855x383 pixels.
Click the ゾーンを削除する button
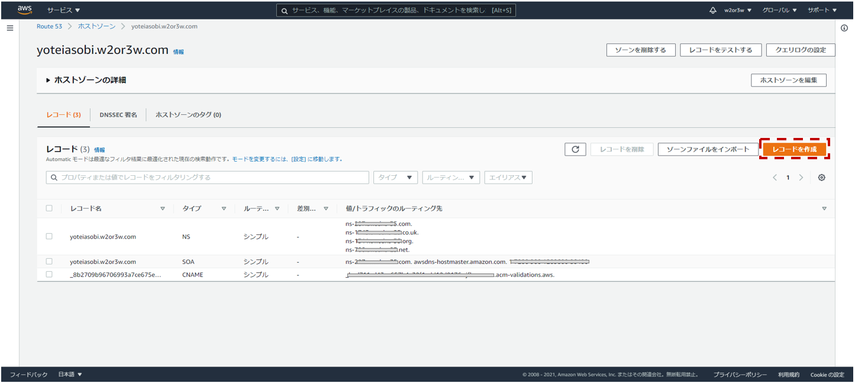pos(640,50)
